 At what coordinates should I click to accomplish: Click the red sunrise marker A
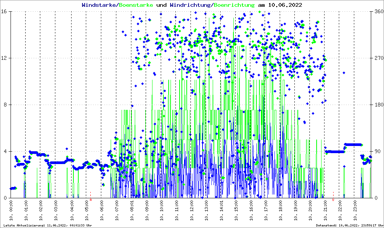pos(91,200)
